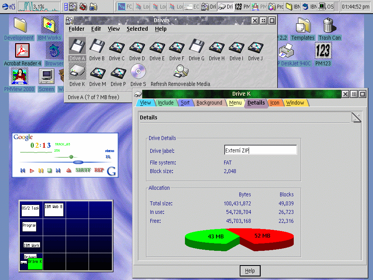Pause the track in the player
The height and width of the screenshot is (280, 373).
(x=41, y=170)
